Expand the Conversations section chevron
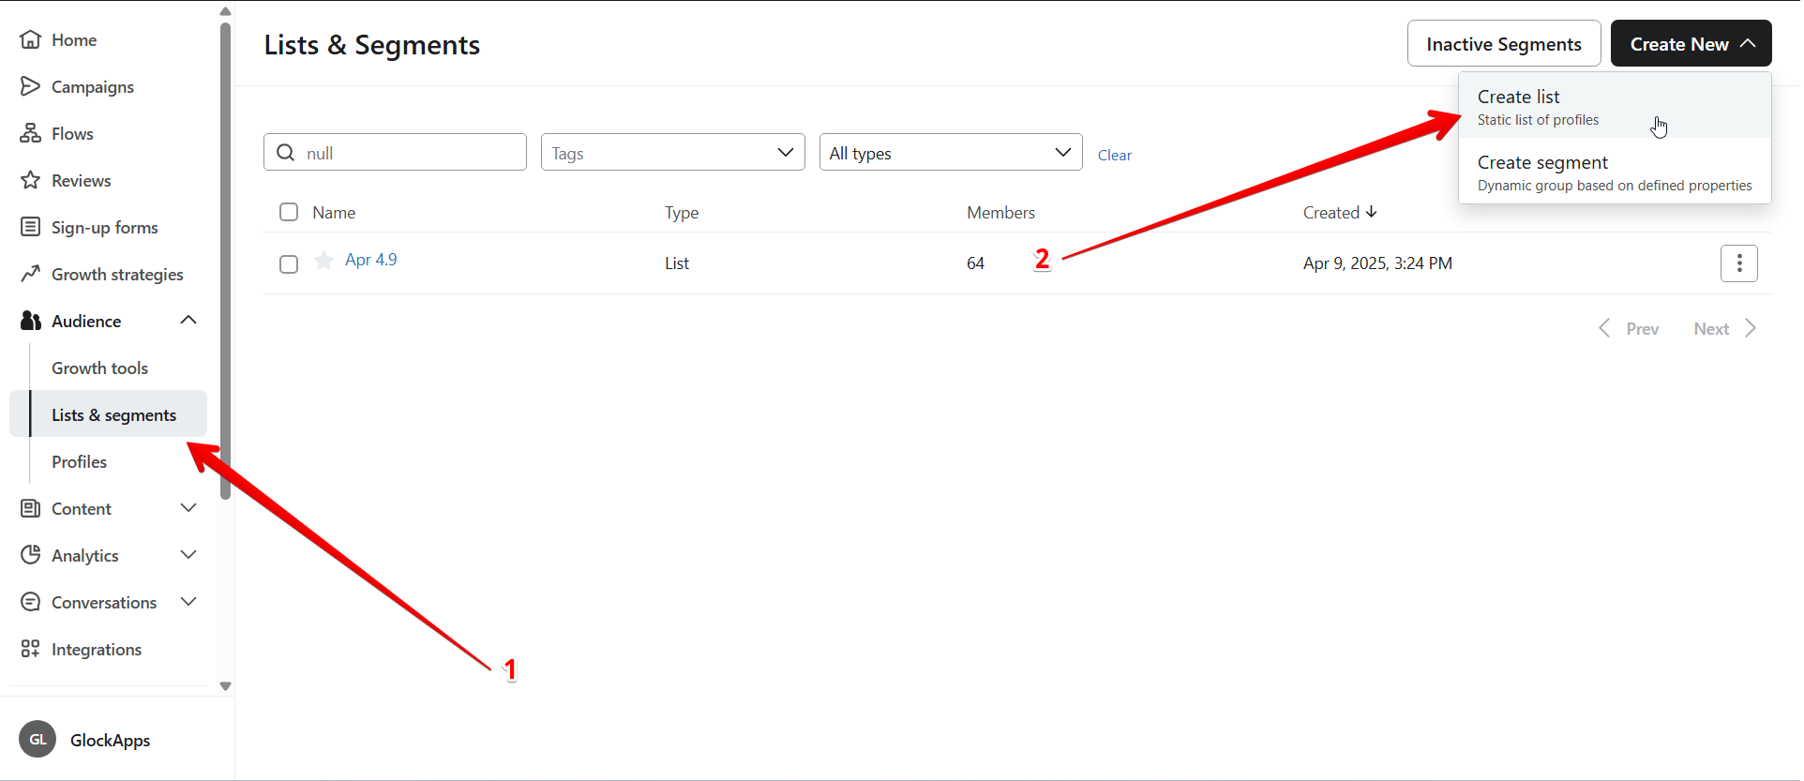This screenshot has width=1804, height=781. tap(188, 602)
